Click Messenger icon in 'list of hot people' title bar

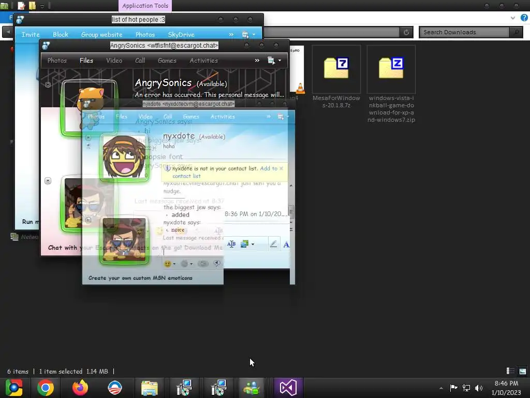tap(20, 20)
